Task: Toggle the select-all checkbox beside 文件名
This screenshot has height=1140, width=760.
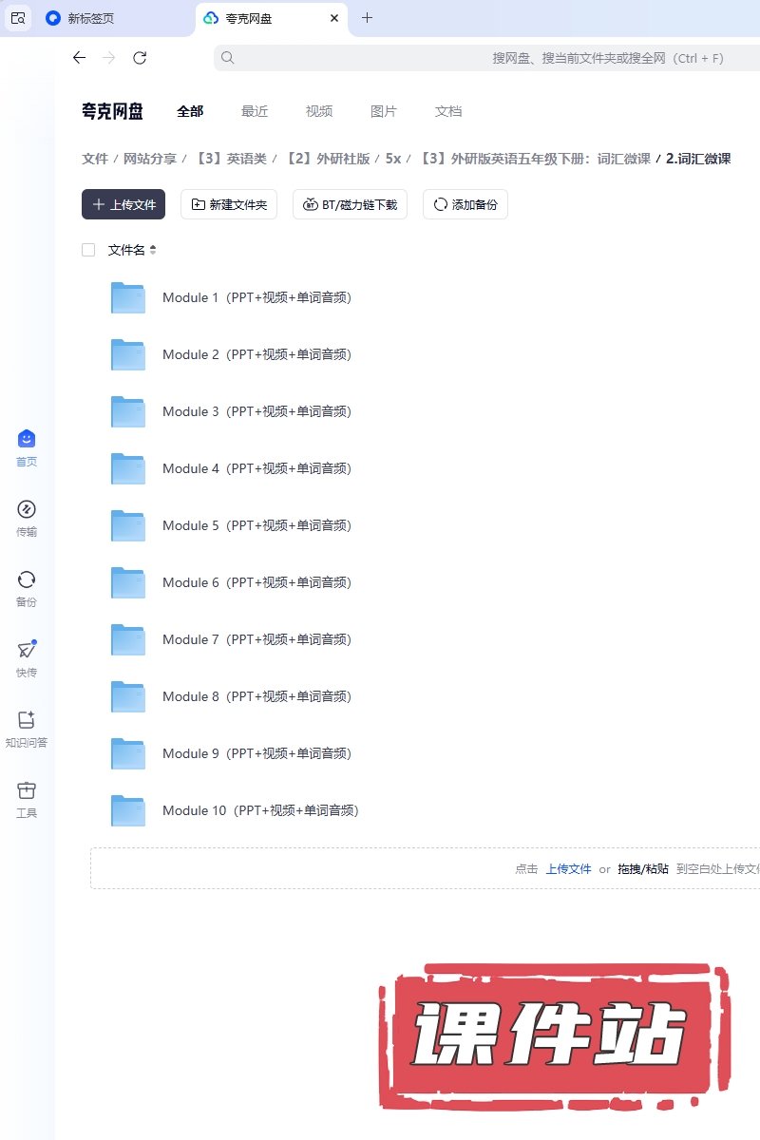Action: pos(88,250)
